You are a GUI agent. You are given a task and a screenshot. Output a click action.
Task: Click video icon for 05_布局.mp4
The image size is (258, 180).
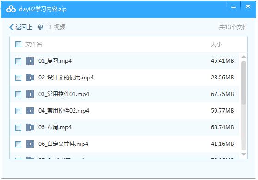30,127
